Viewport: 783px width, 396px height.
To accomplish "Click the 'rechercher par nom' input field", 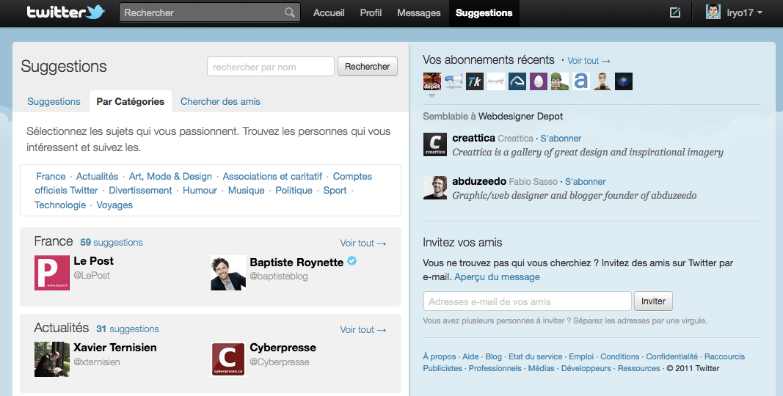I will [271, 67].
